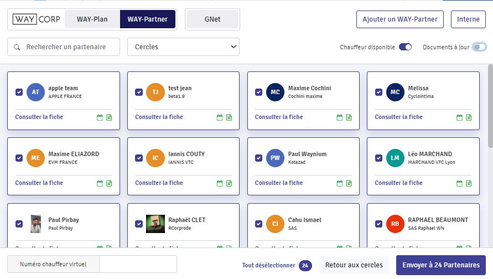Click Raphaël CLET profile picture thumbnail
The height and width of the screenshot is (279, 493).
[x=155, y=224]
